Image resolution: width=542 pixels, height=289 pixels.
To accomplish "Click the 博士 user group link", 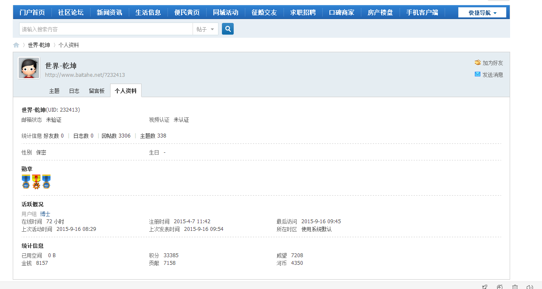I will point(45,214).
